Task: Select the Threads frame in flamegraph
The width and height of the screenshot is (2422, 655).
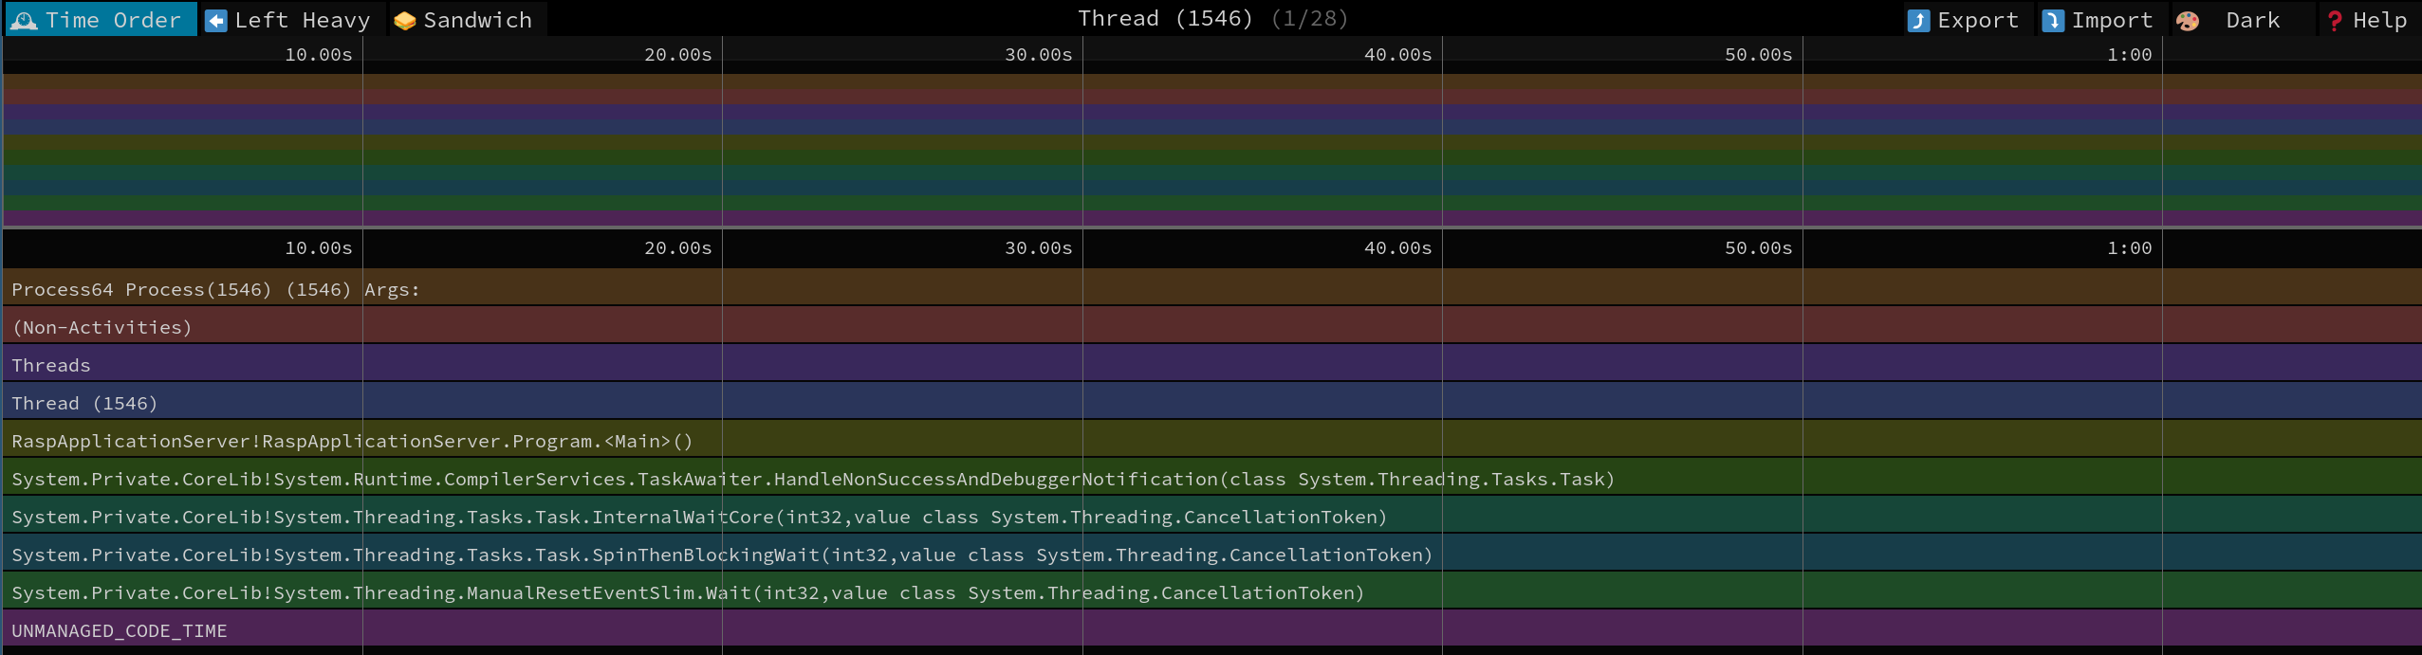Action: [x=51, y=365]
